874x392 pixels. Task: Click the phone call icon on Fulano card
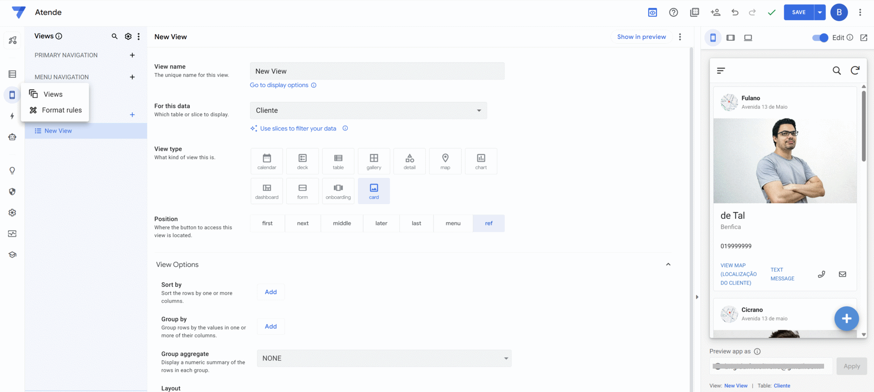822,274
